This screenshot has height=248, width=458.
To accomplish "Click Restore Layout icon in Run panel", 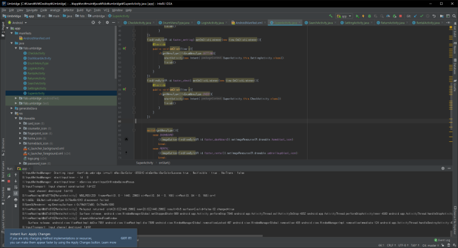I will coord(9,189).
